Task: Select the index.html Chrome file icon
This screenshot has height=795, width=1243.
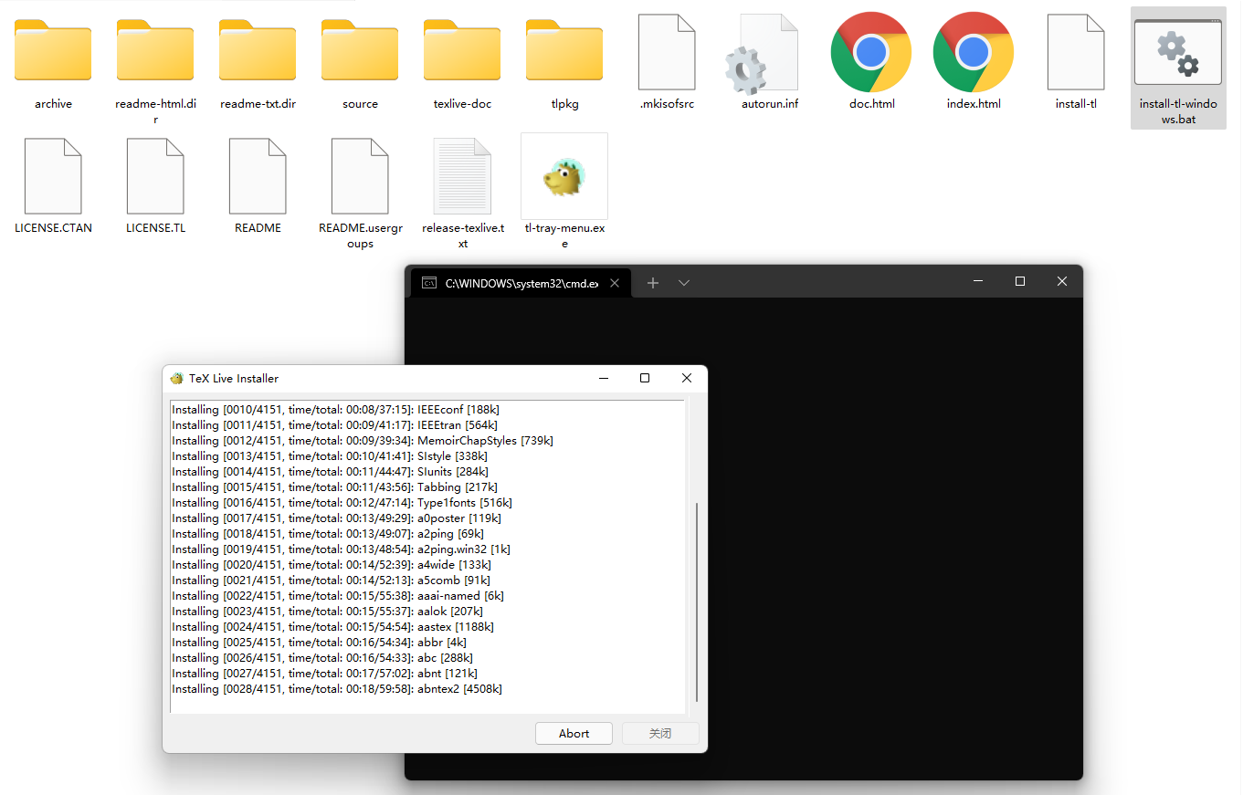Action: tap(974, 52)
